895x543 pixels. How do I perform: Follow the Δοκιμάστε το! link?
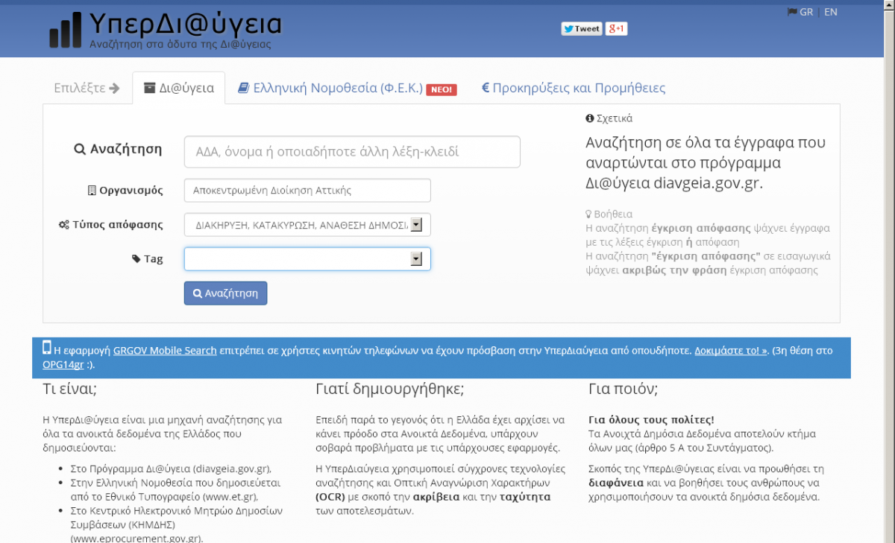click(731, 350)
